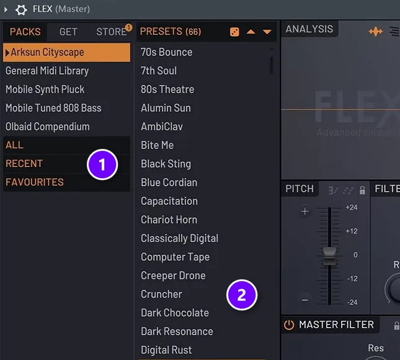Toggle the pitch dotted glide icon before padlock
The height and width of the screenshot is (360, 400).
point(348,190)
